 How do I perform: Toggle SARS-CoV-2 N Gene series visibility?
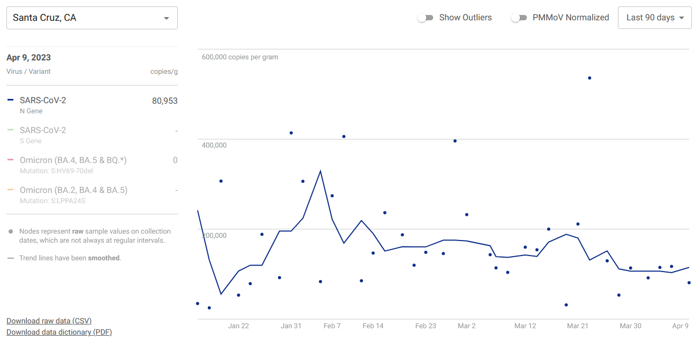tap(43, 100)
